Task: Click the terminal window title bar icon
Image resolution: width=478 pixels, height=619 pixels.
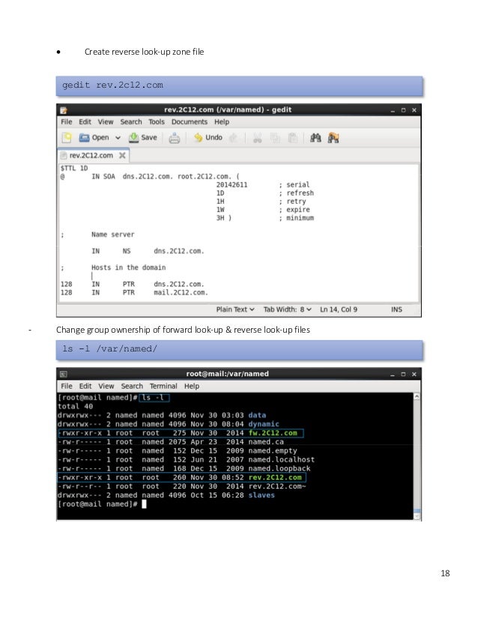Action: coord(64,374)
